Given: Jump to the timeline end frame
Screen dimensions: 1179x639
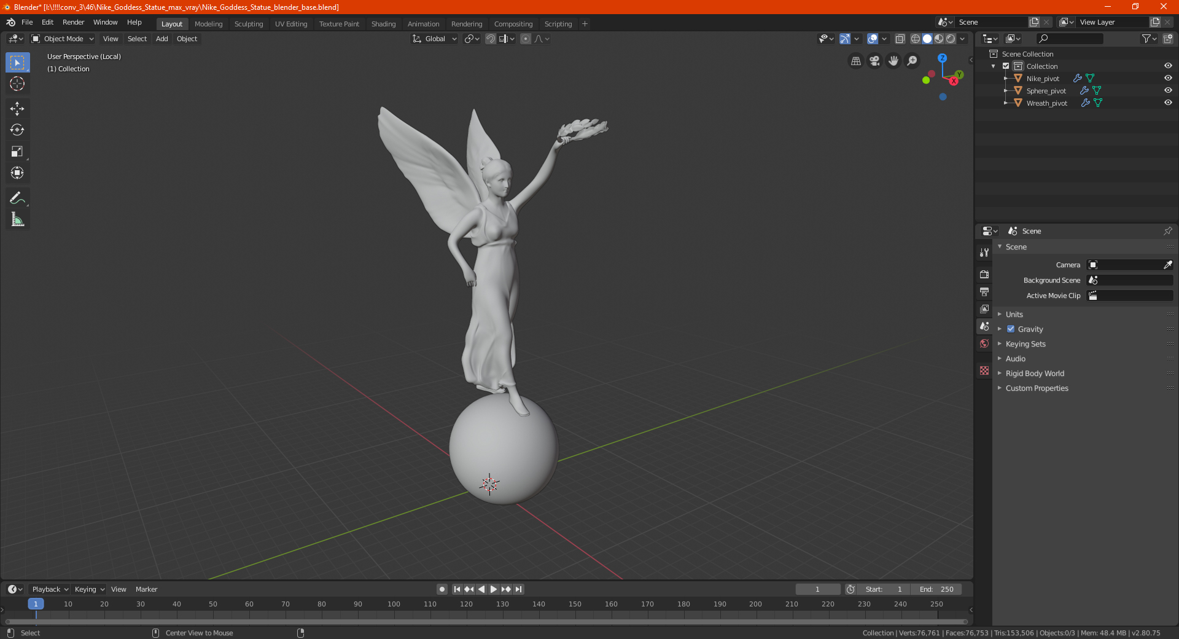Looking at the screenshot, I should click(518, 589).
